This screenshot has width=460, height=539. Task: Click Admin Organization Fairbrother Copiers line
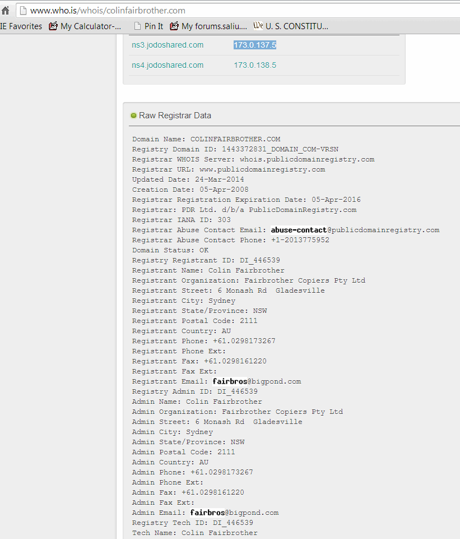[x=238, y=412]
